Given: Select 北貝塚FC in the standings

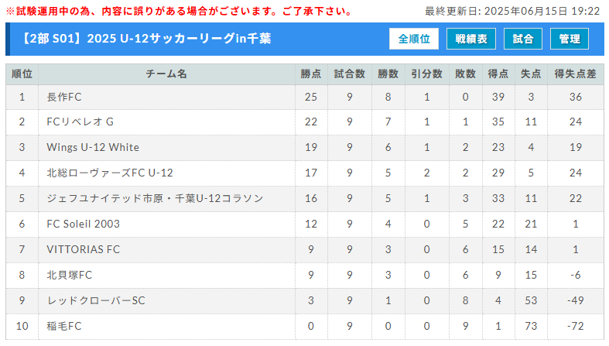Looking at the screenshot, I should pos(70,275).
